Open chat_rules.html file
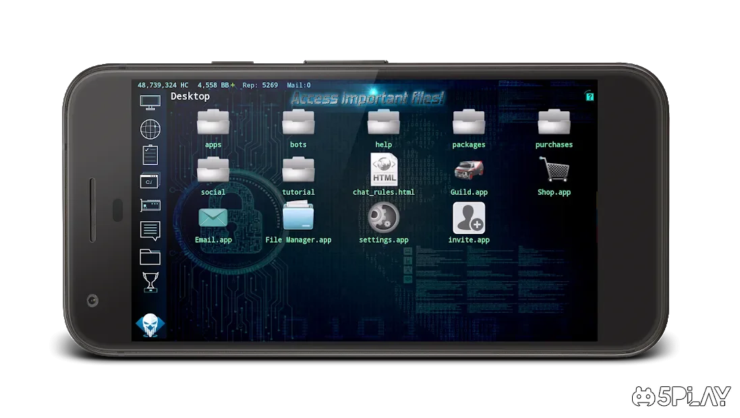Screen dimensions: 740x418 click(383, 170)
